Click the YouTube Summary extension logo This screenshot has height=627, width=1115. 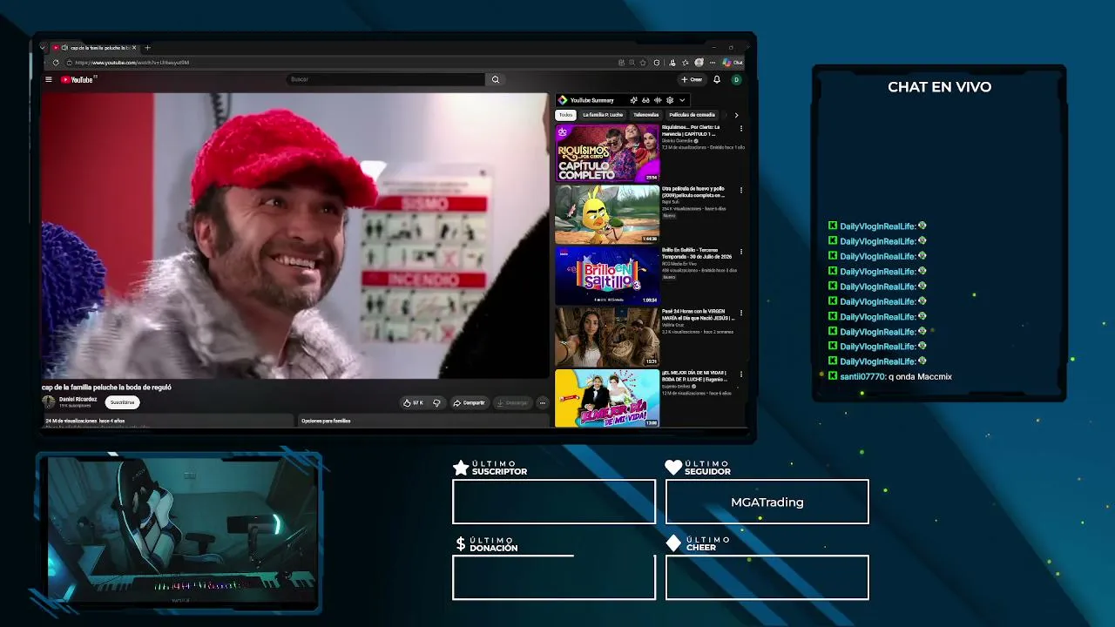coord(563,100)
